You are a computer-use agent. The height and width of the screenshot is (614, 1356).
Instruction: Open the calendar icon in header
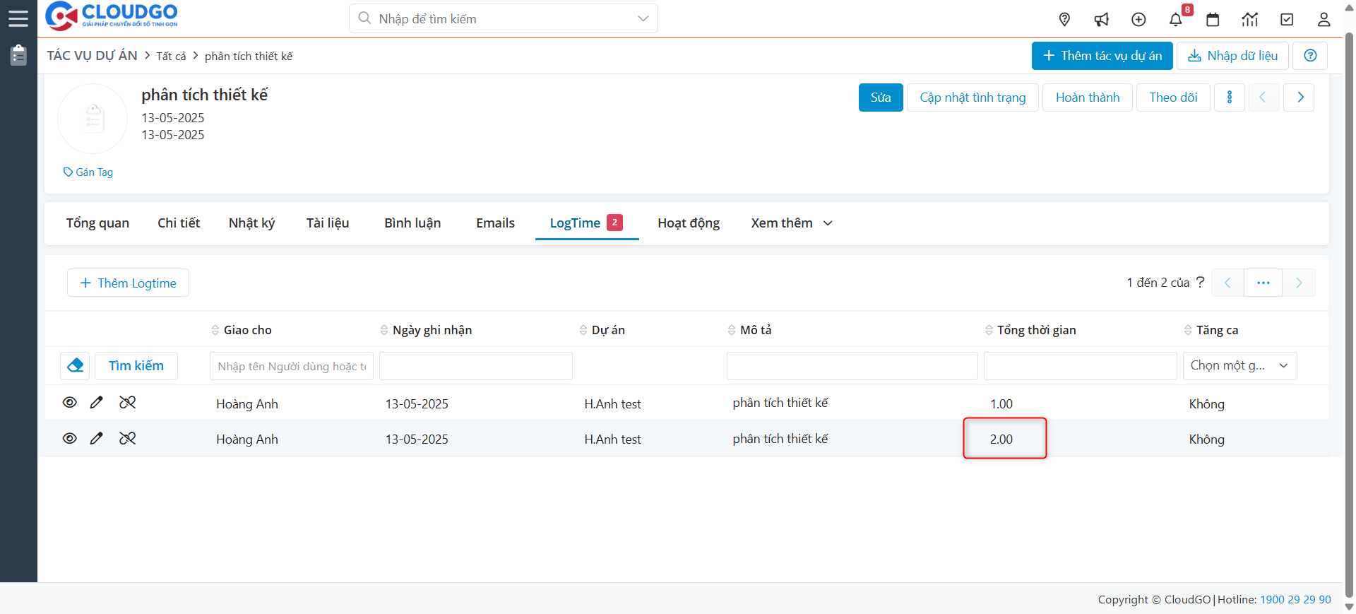point(1213,19)
